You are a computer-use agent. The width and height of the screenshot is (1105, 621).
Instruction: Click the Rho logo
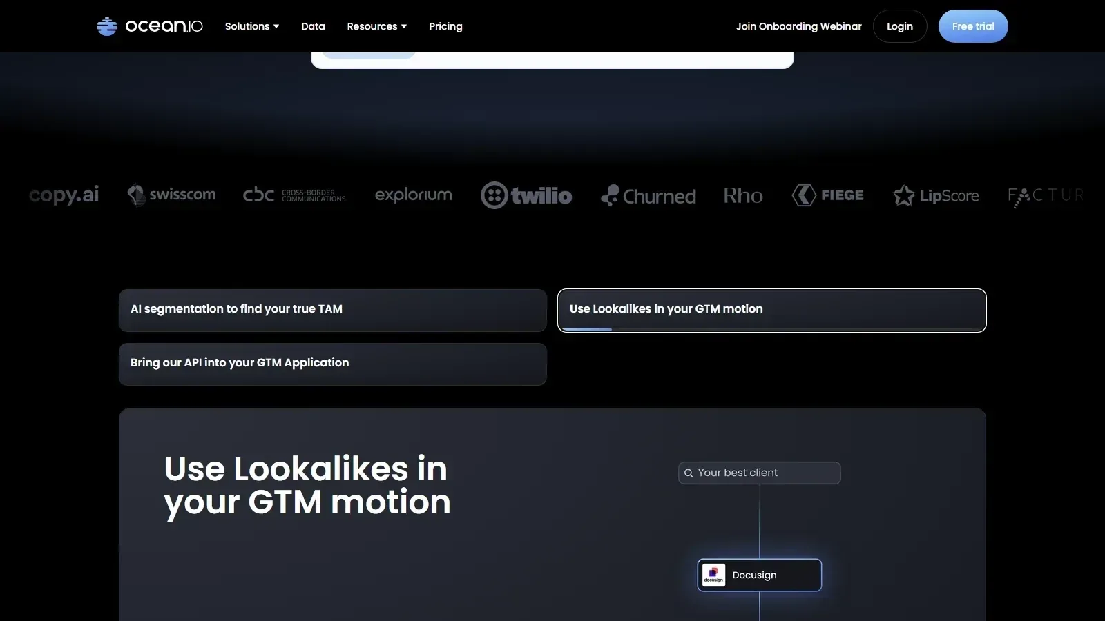(743, 196)
